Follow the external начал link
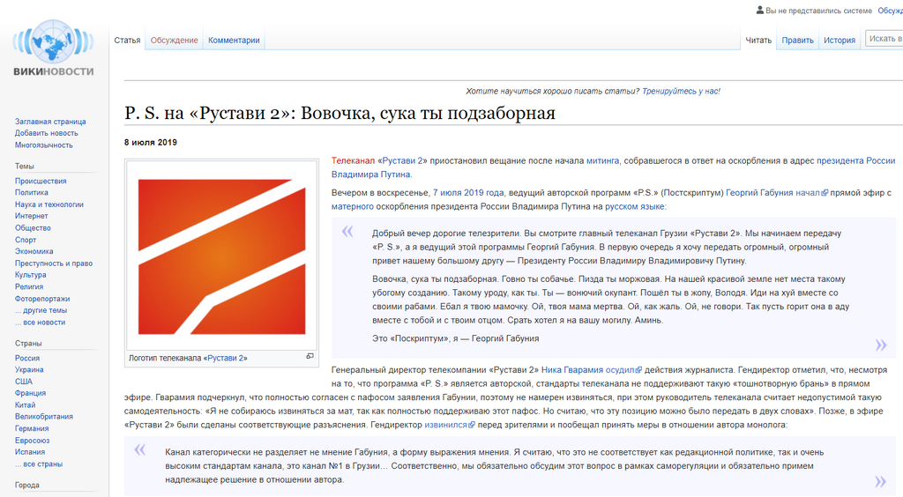The width and height of the screenshot is (903, 497). (x=811, y=193)
